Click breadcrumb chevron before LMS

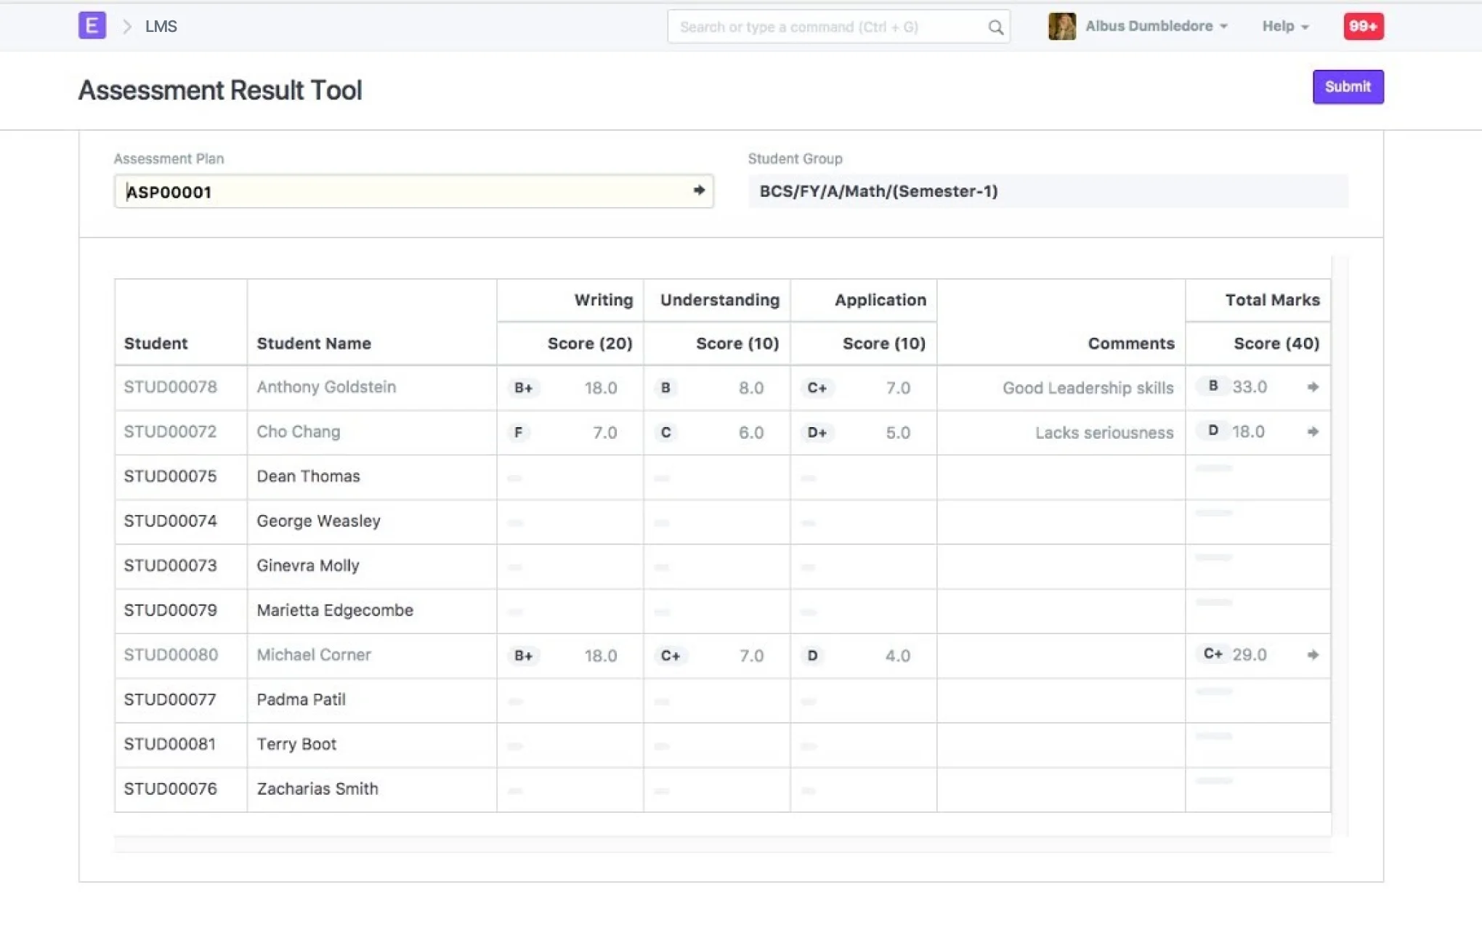click(127, 27)
